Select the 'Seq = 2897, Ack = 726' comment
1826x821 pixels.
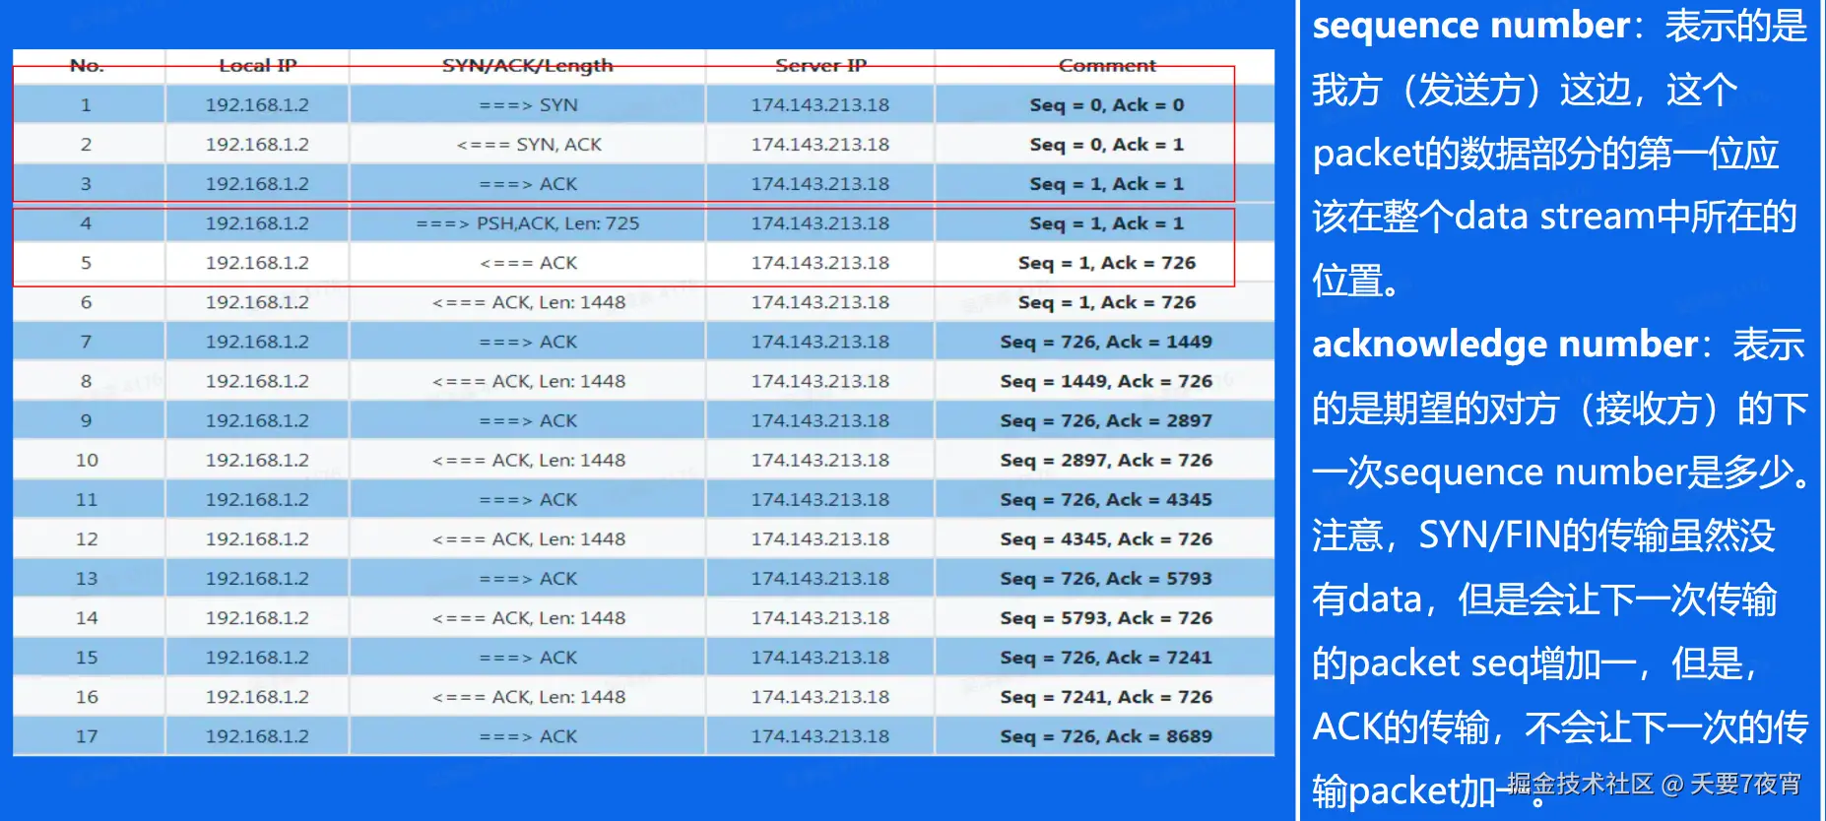tap(1106, 460)
